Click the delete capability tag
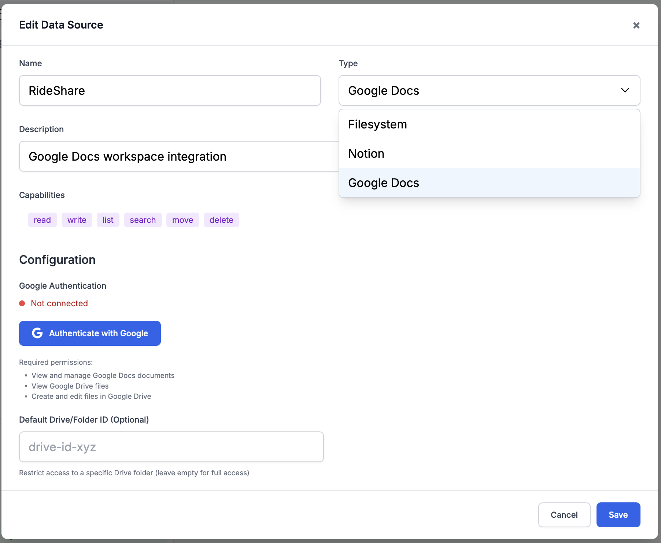The height and width of the screenshot is (543, 661). coord(221,220)
